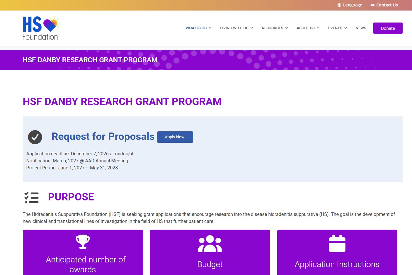The height and width of the screenshot is (275, 412).
Task: Expand the WHAT IS HS dropdown arrow
Action: 210,28
